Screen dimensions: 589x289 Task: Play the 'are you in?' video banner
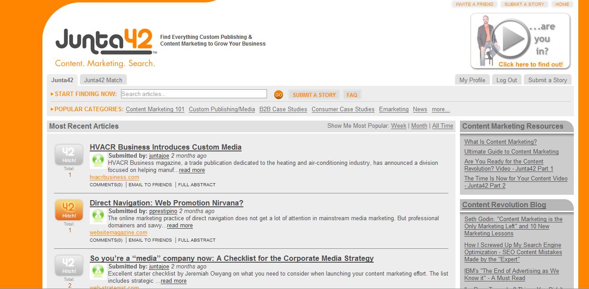pos(521,41)
